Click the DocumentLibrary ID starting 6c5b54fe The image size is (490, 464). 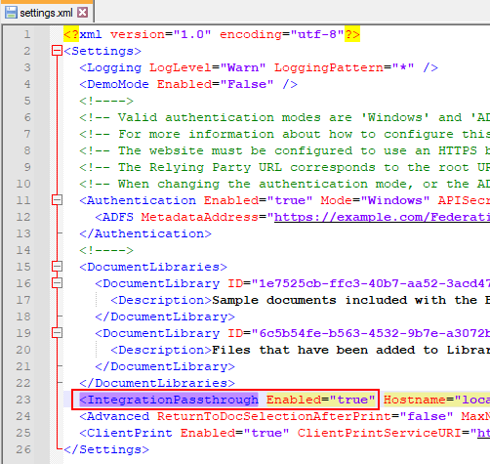pyautogui.click(x=358, y=333)
